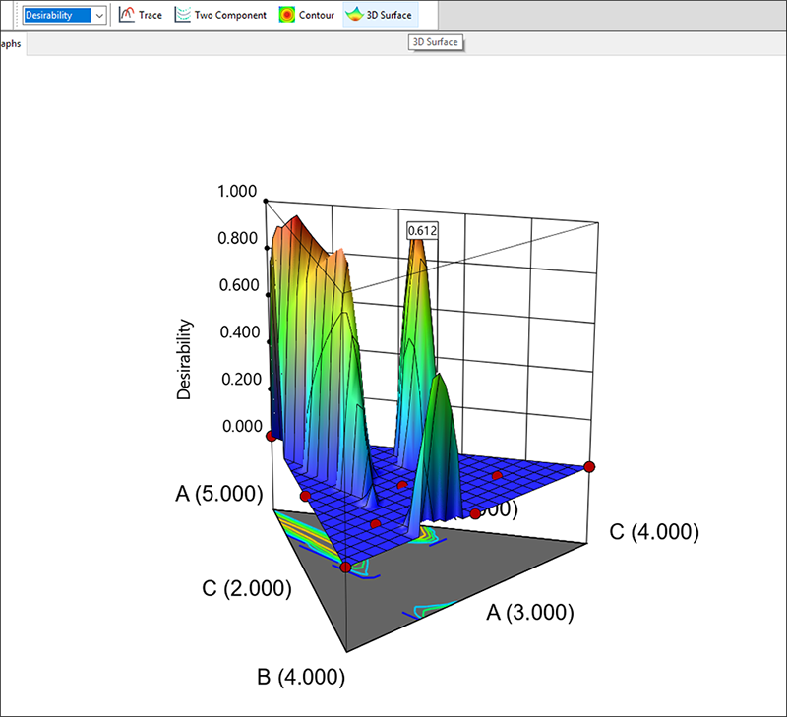
Task: Click the C (2.000) axis label
Action: (246, 589)
